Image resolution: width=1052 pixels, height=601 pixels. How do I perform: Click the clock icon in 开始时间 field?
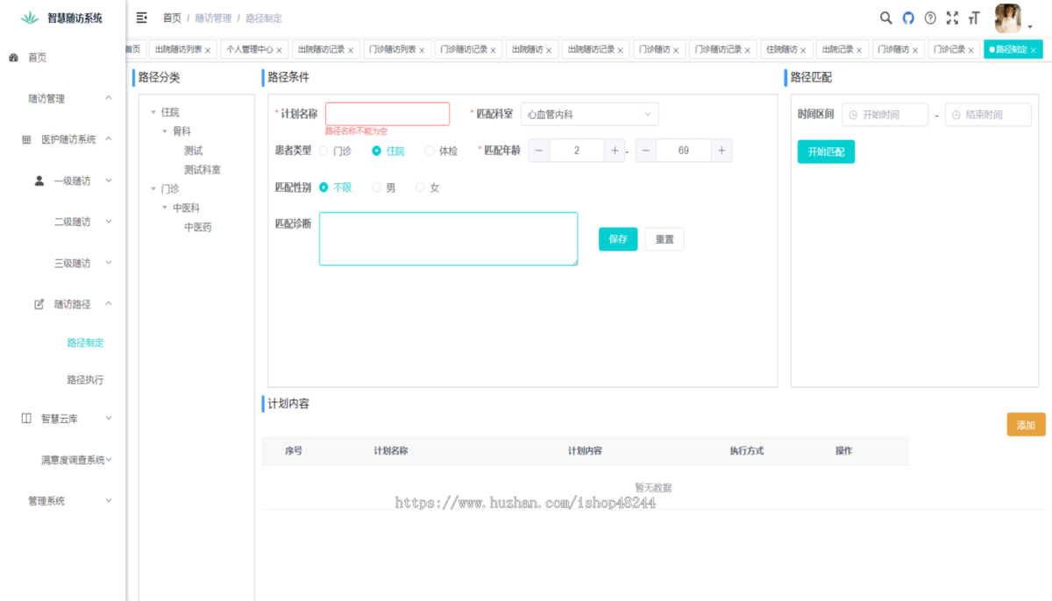[x=853, y=115]
